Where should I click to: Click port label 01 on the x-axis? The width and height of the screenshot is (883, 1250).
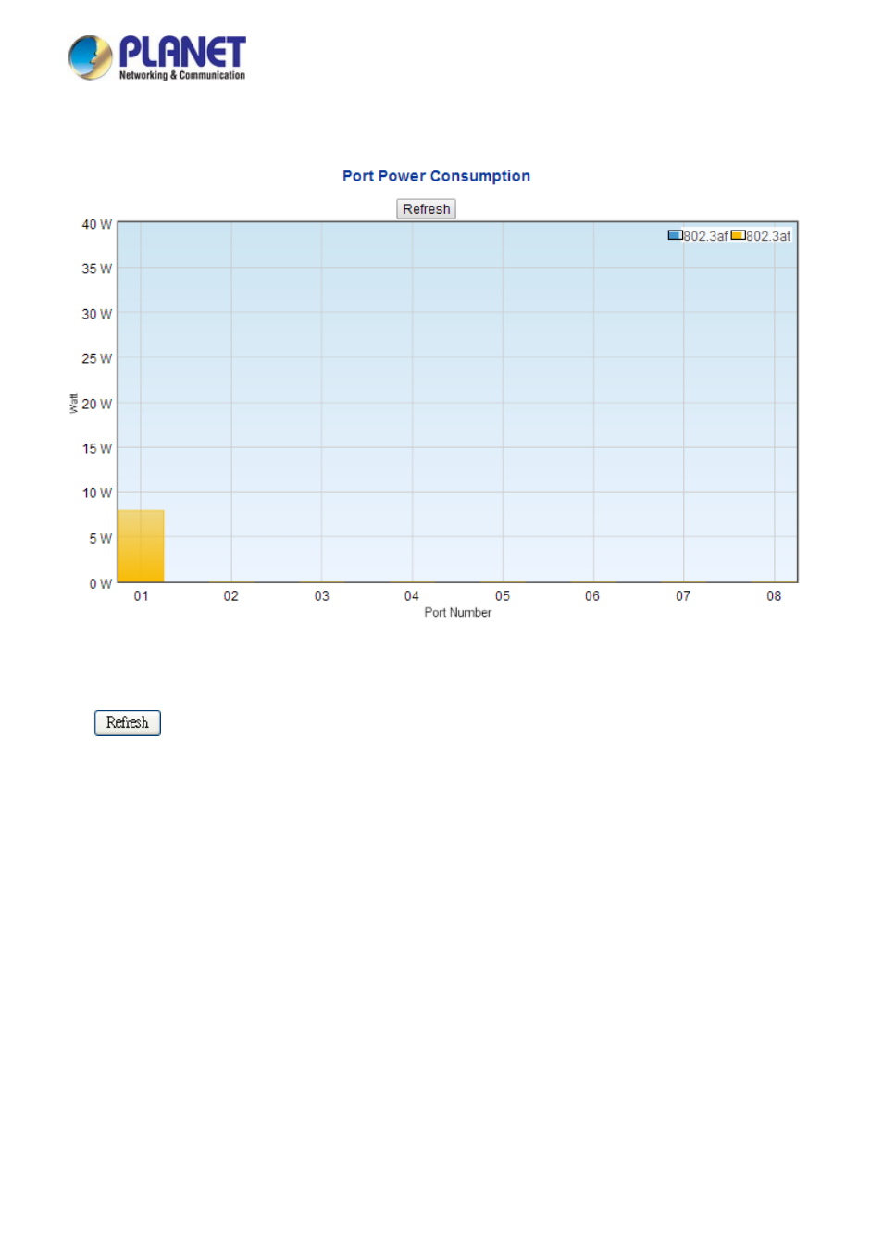click(141, 596)
